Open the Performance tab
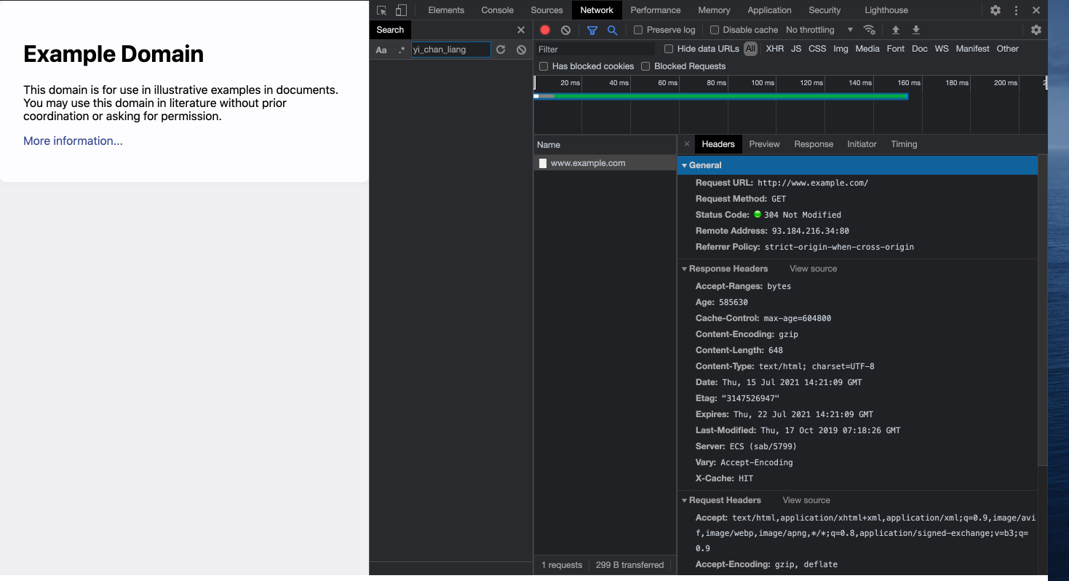 (x=656, y=10)
